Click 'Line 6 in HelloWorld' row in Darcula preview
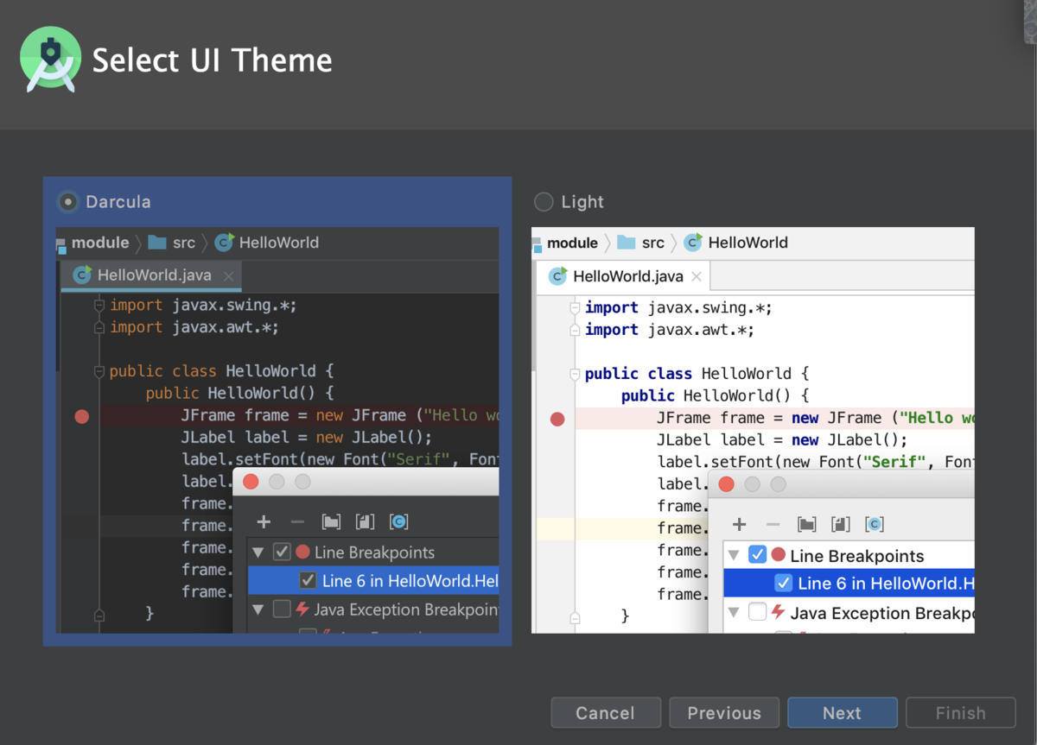The image size is (1037, 745). click(373, 580)
